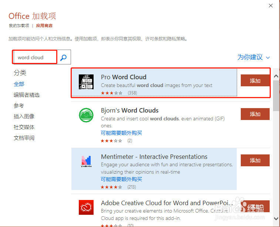Screen dimensions: 280x227
Task: Click Adobe Creative Cloud for Word title
Action: 167,203
